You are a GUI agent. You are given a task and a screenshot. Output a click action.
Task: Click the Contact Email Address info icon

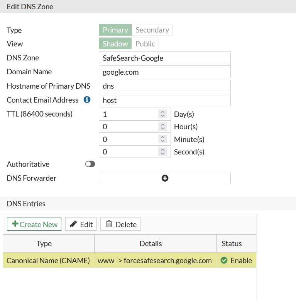(87, 100)
